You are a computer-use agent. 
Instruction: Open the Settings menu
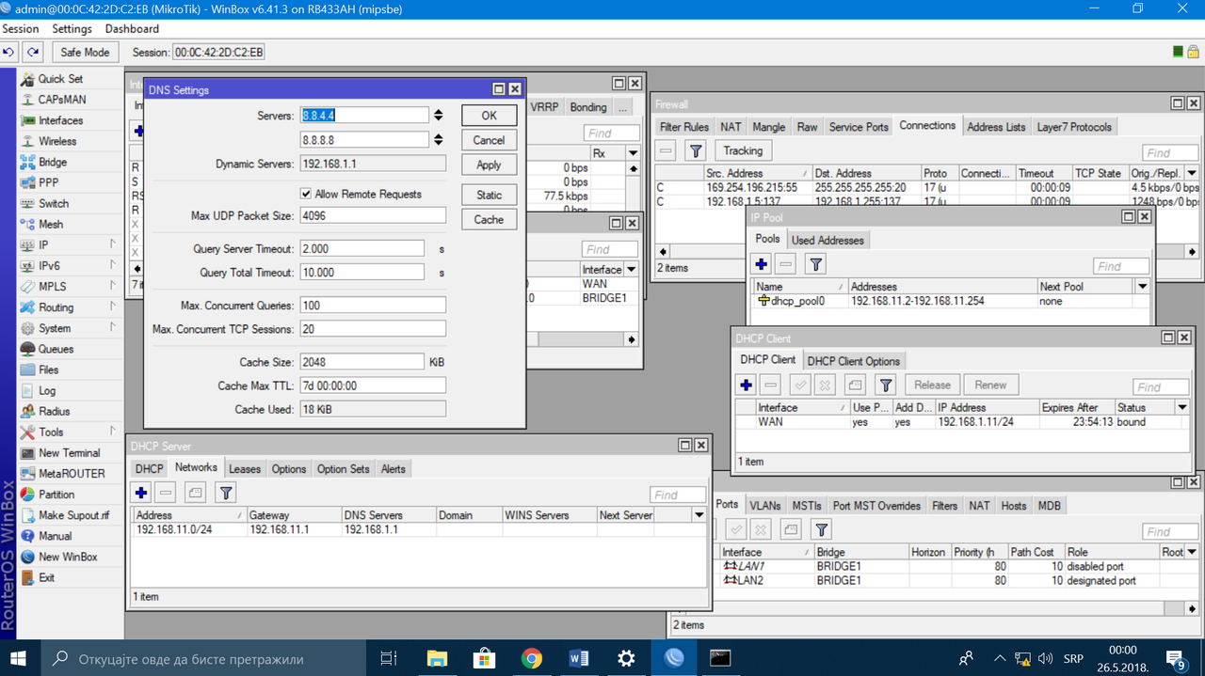tap(72, 29)
